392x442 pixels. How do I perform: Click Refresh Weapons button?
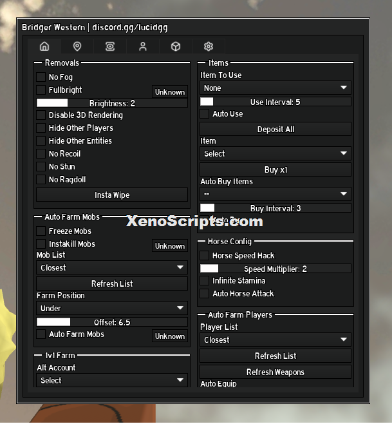tap(275, 372)
